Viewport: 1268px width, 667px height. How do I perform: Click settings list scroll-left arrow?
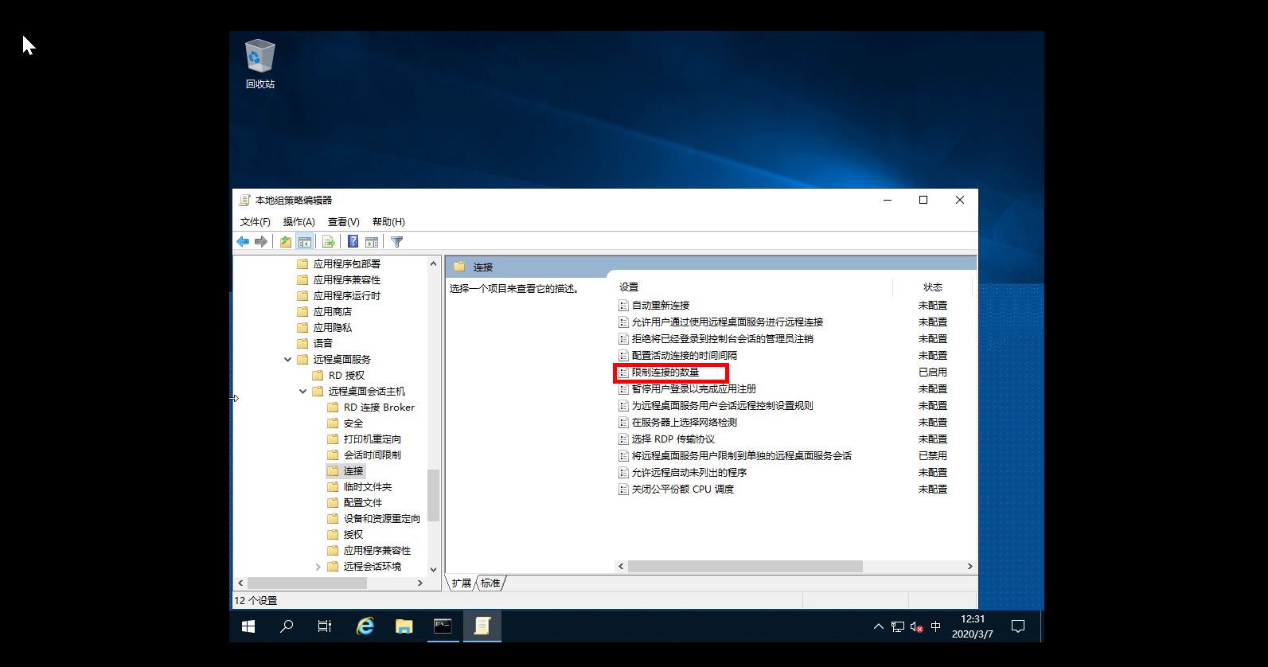621,567
